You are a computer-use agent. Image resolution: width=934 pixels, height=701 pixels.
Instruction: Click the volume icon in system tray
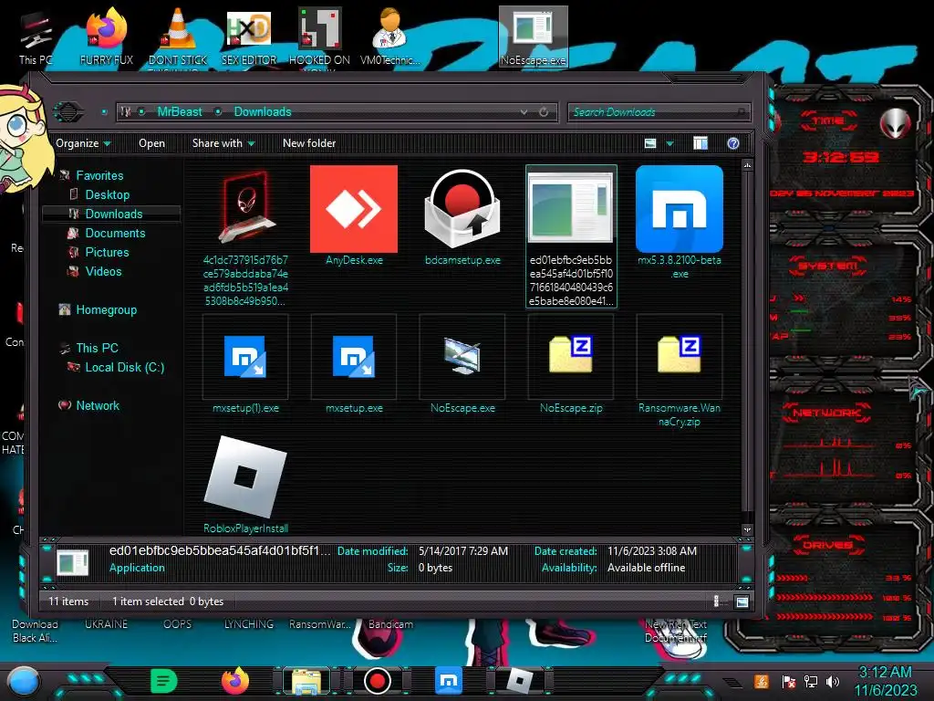(x=833, y=682)
